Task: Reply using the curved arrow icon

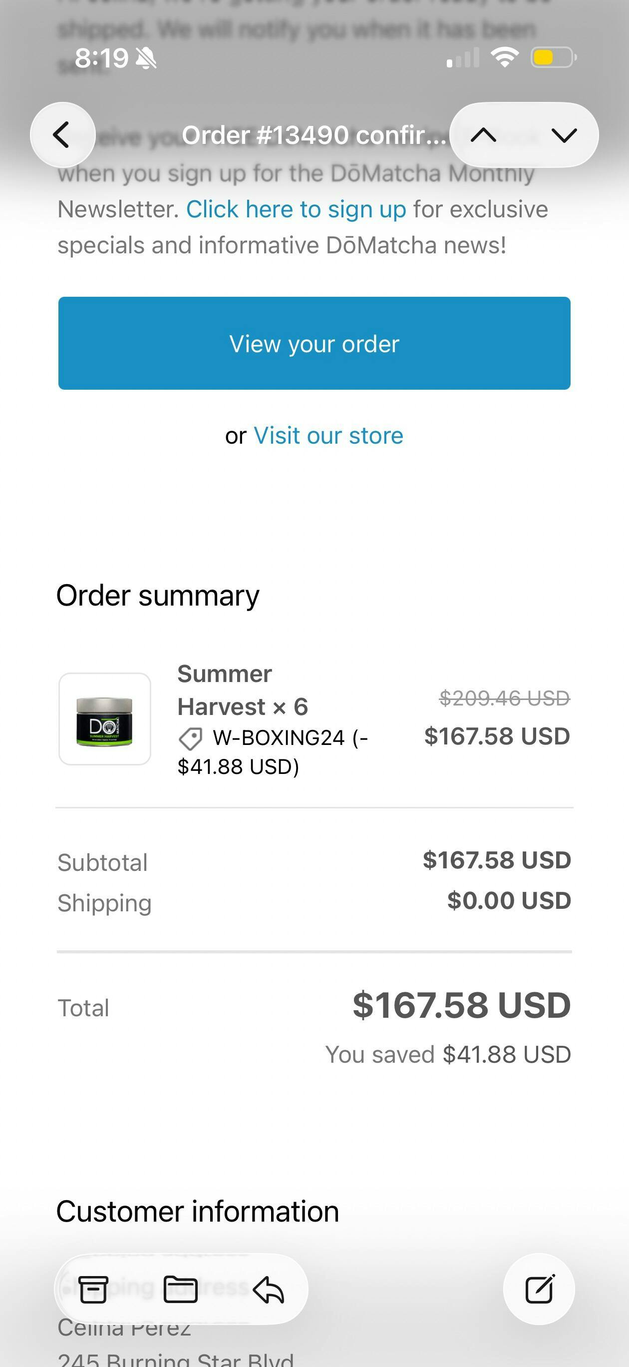Action: (269, 1290)
